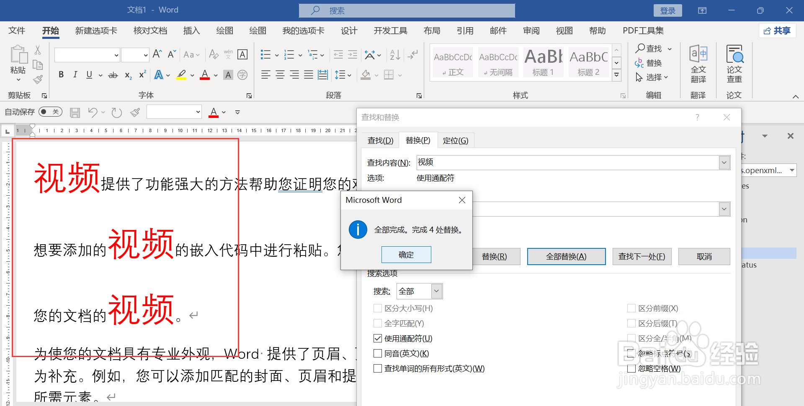Click the Format Painter brush icon in the clipboard group
804x406 pixels.
38,79
